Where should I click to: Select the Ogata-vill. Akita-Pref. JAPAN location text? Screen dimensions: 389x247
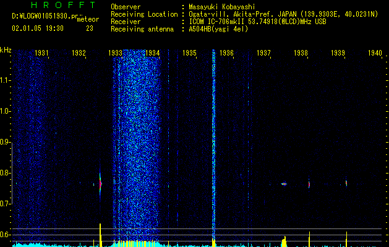(283, 14)
